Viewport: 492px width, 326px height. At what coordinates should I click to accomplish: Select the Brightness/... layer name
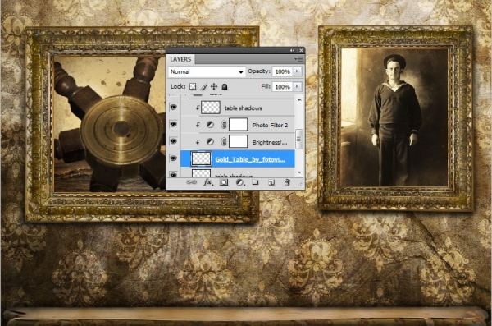pyautogui.click(x=270, y=142)
